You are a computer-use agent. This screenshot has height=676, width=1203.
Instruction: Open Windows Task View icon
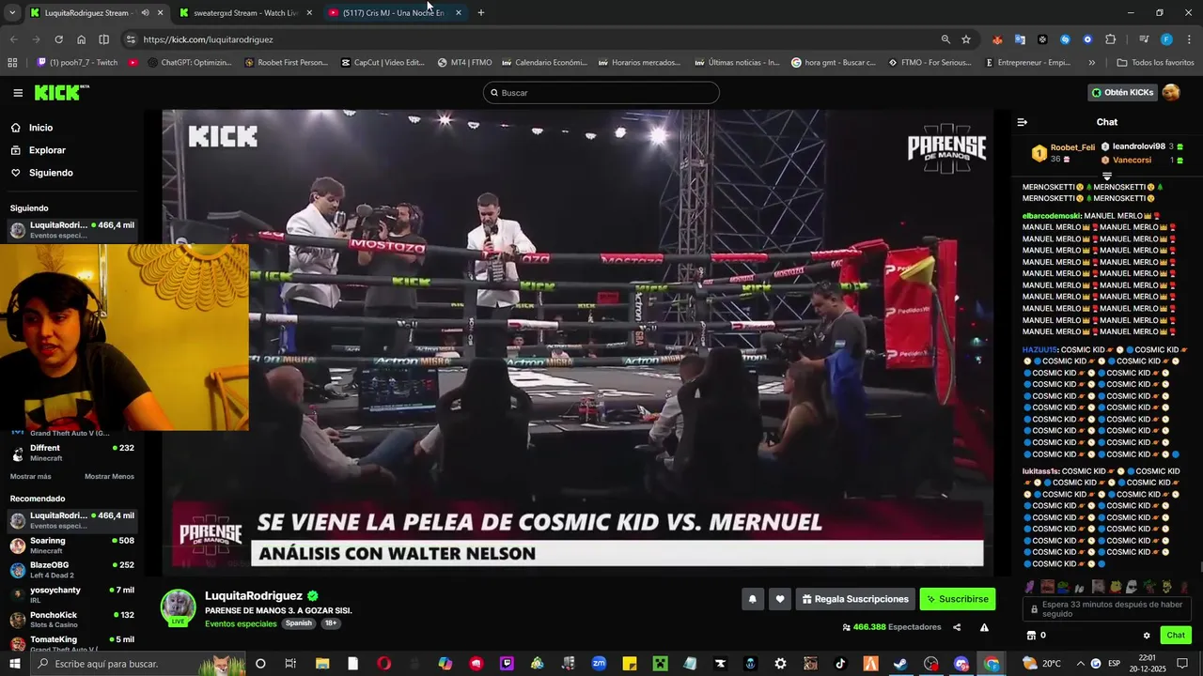tap(290, 664)
